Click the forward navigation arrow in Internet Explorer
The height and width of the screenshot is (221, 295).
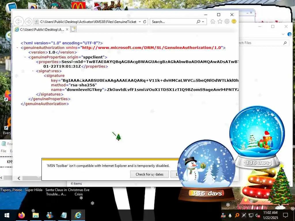(x=29, y=22)
